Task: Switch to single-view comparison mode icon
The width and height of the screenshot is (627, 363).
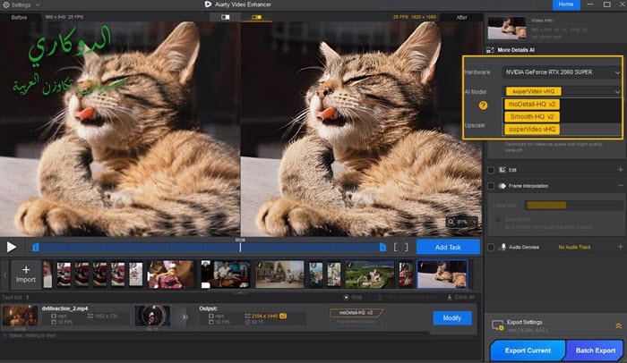Action: 225,17
